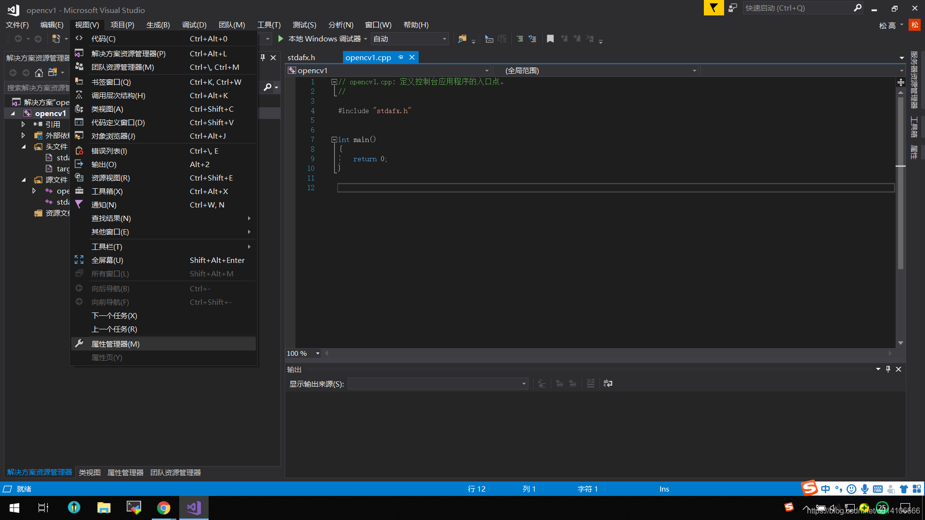
Task: Open the 项目(P) menu
Action: tap(122, 25)
